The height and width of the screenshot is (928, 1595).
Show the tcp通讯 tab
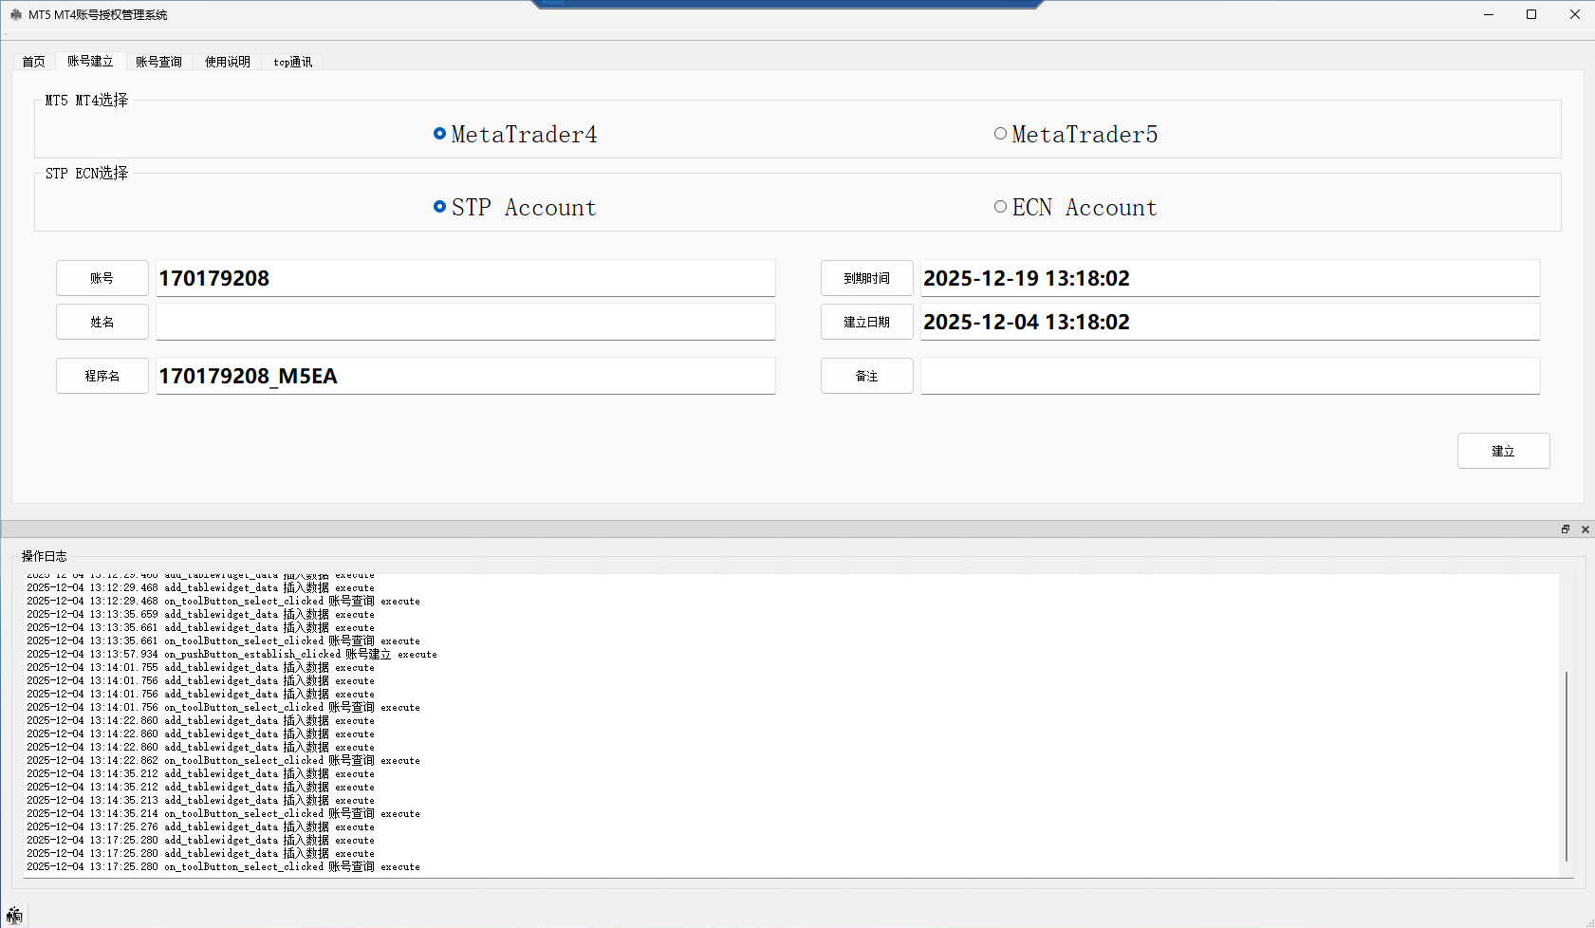(x=293, y=62)
